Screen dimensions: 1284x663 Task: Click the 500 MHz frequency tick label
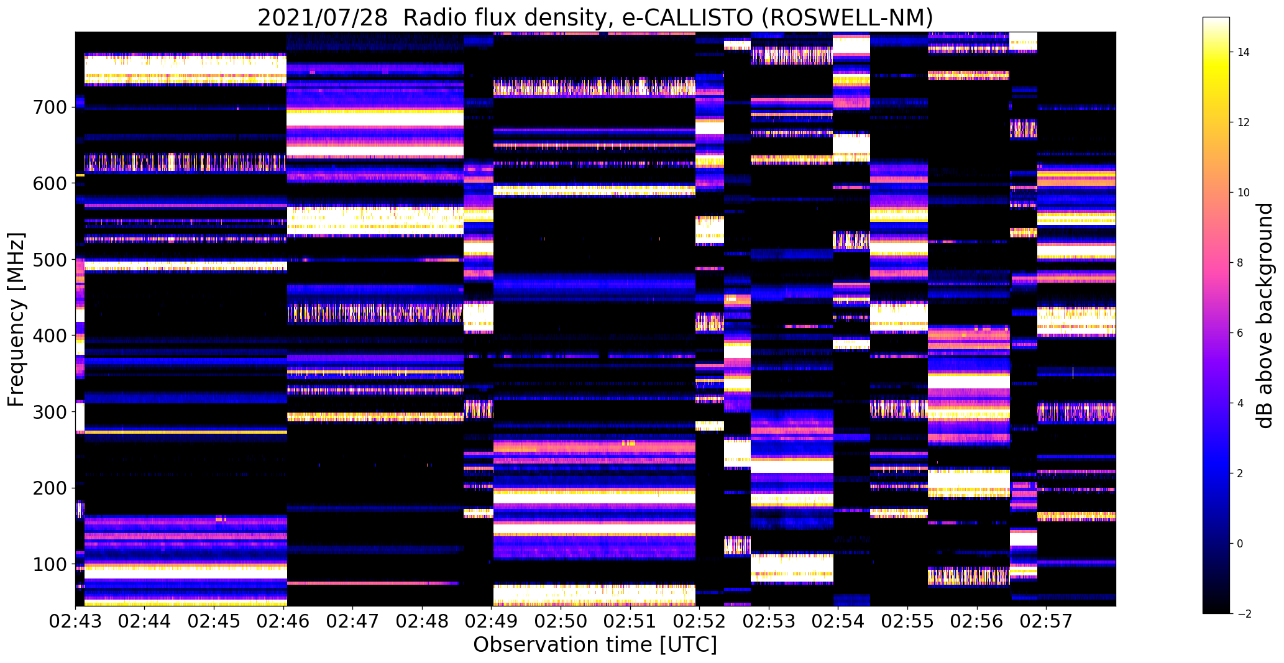(49, 260)
